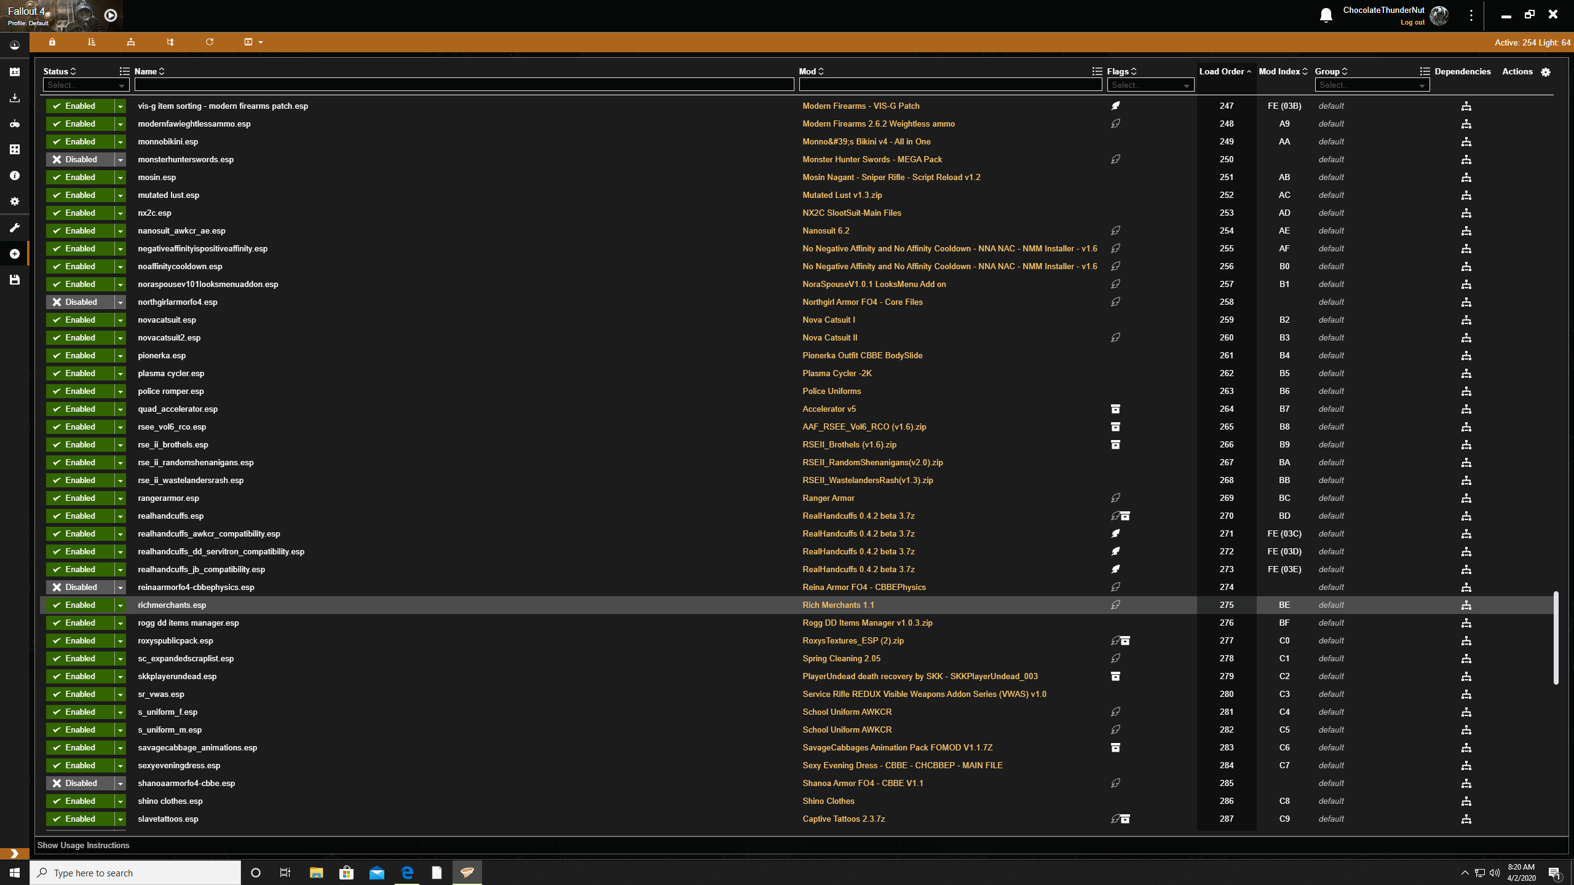Open File Explorer from the taskbar
The image size is (1574, 885).
point(316,873)
